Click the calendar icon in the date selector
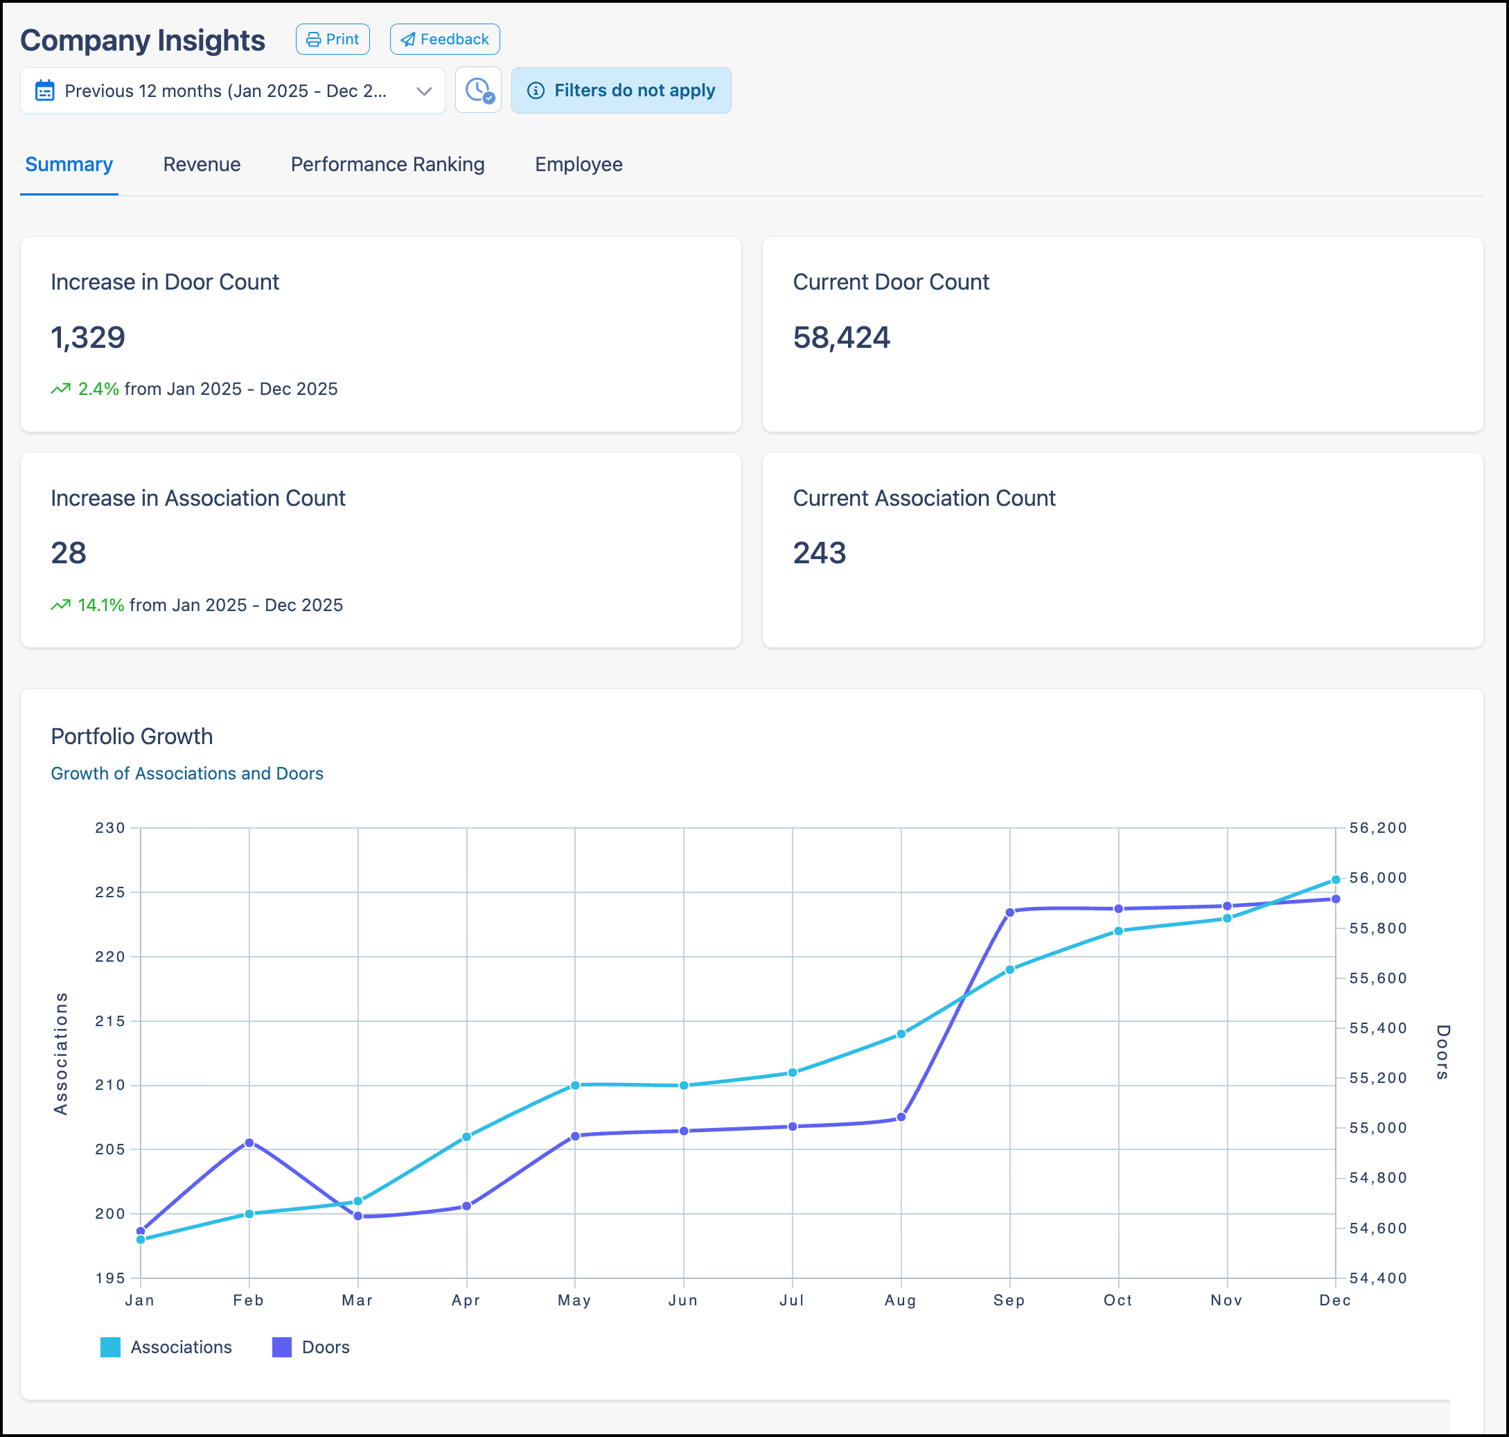 (45, 89)
